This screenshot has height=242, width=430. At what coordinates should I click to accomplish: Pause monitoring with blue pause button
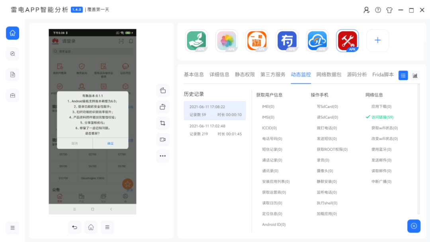pyautogui.click(x=414, y=226)
